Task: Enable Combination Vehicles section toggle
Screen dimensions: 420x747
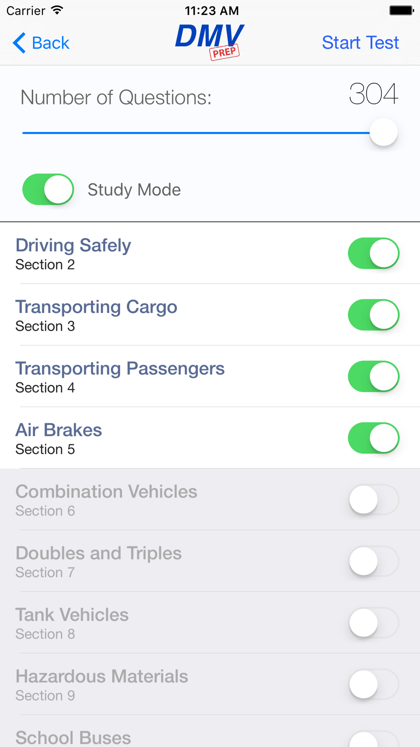Action: point(373,500)
